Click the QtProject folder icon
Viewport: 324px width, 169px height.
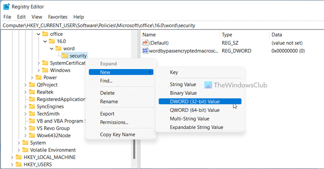click(32, 85)
